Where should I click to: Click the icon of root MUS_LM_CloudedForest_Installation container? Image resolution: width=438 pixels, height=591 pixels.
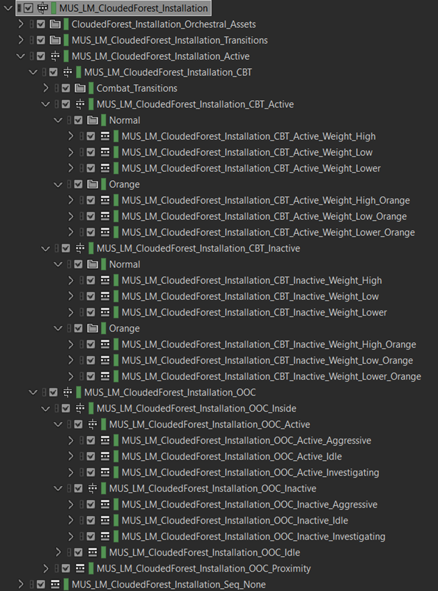(x=42, y=8)
